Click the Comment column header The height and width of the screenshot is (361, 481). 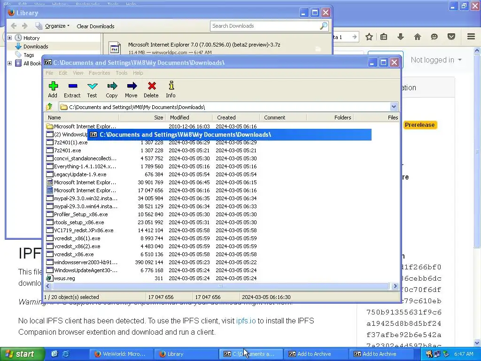point(283,118)
